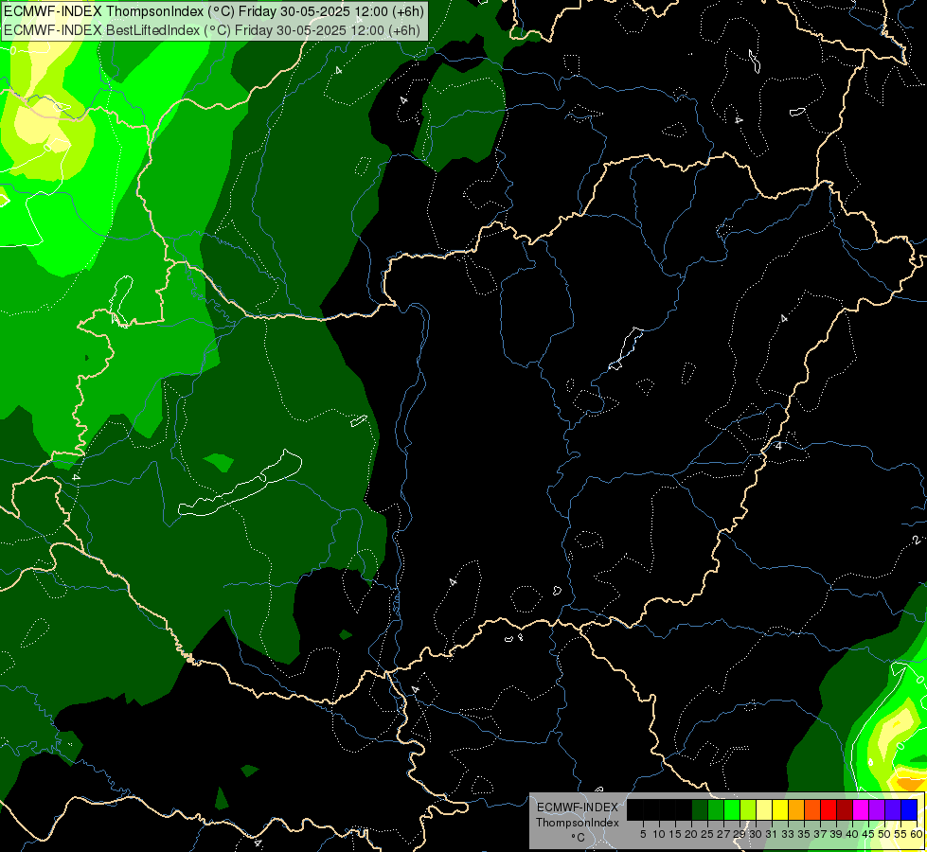
Task: Pick the blue 55–60 legend swatch
Action: click(x=909, y=809)
